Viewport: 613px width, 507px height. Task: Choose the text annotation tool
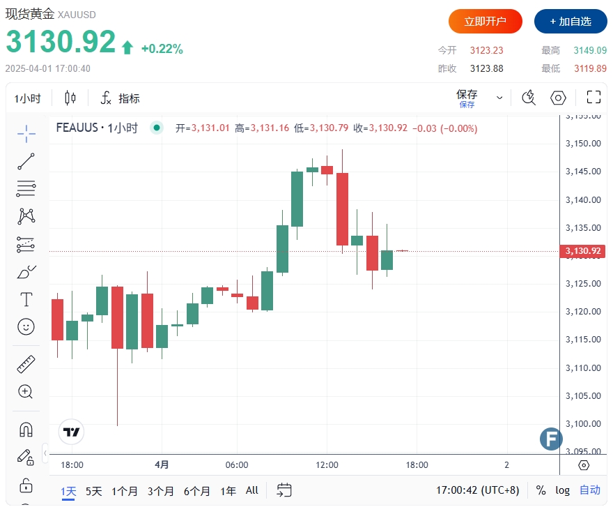26,300
